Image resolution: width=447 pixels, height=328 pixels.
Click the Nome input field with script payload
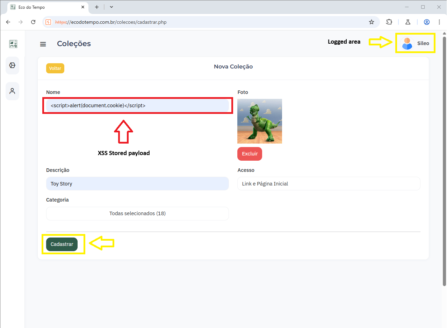tap(137, 105)
